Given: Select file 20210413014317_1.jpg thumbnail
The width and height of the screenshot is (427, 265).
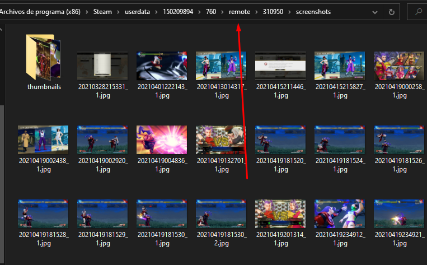Looking at the screenshot, I should pos(221,66).
